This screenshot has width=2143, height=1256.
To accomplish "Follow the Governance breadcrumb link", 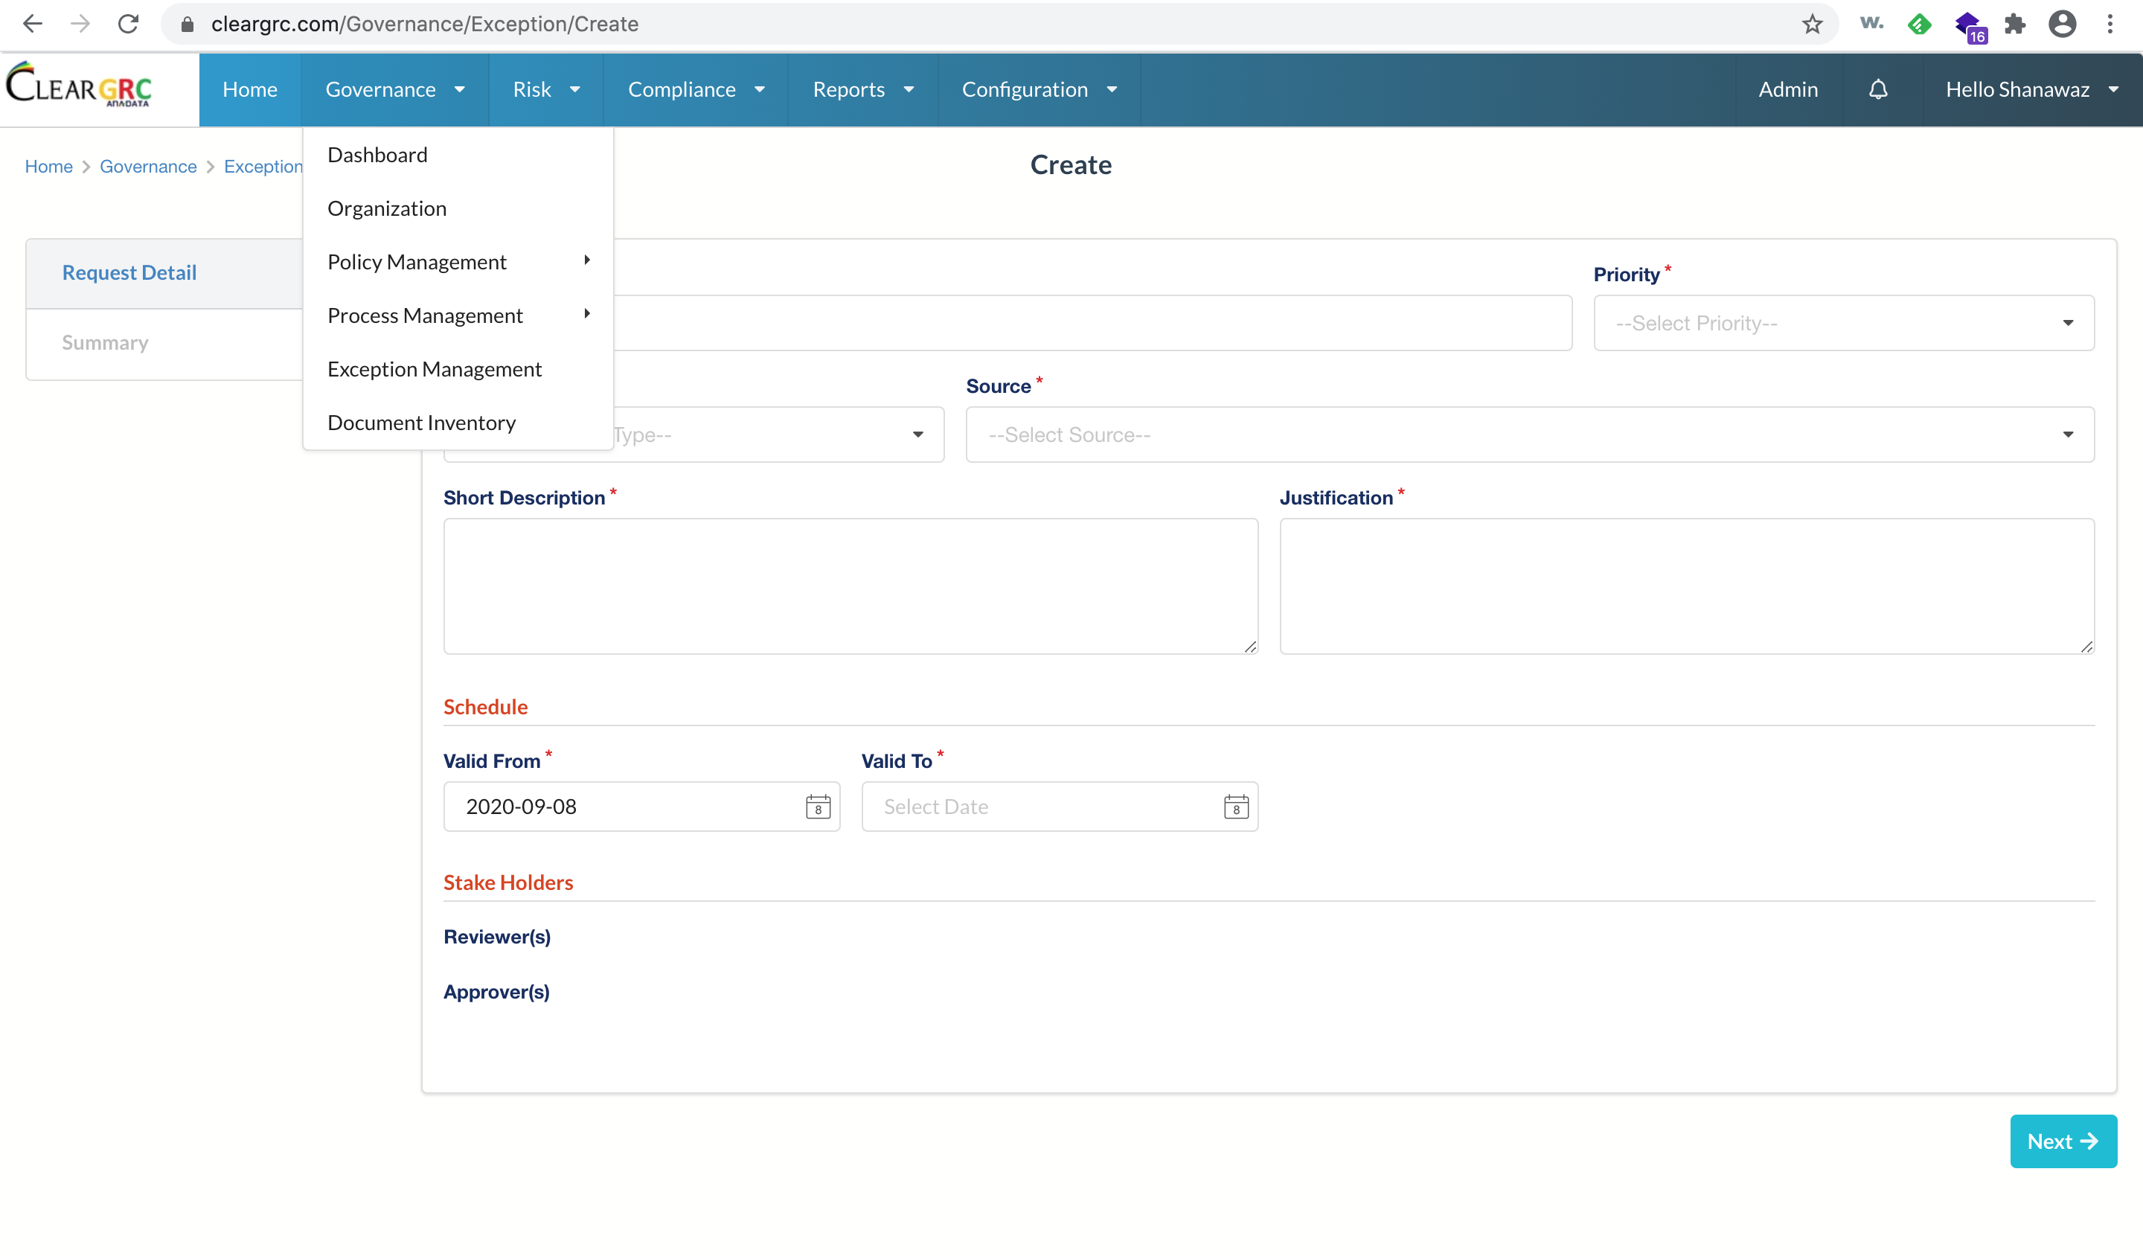I will 148,167.
